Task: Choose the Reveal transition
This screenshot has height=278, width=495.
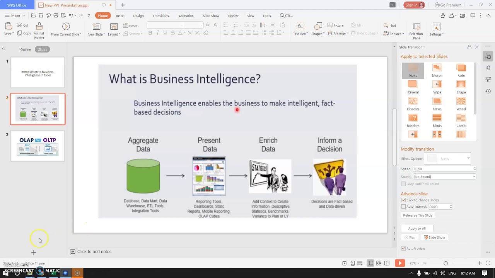Action: [x=413, y=87]
